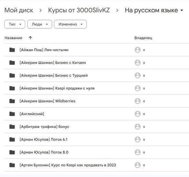
Task: Select folder icon of Арбитраж трафика бонус
Action: click(x=12, y=127)
